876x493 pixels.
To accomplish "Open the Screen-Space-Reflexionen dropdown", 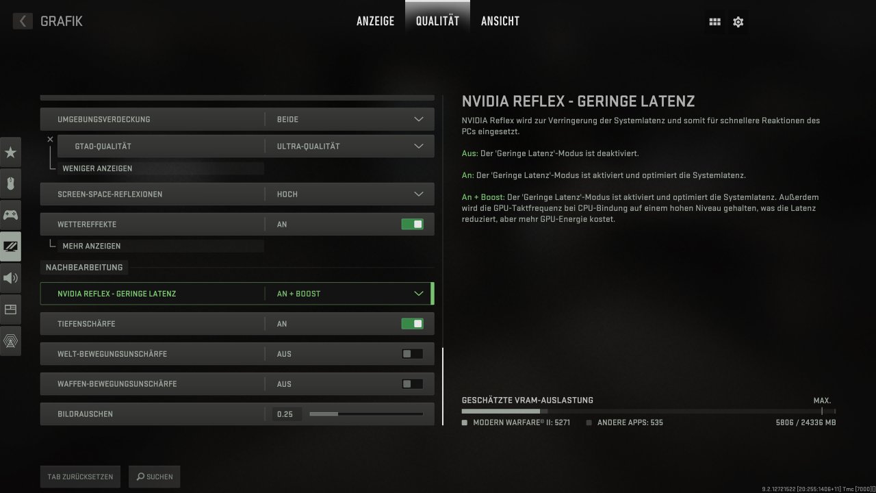I will (237, 194).
